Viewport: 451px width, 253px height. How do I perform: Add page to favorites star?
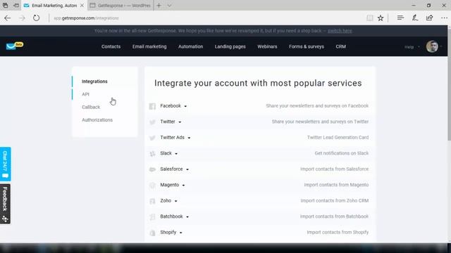point(381,18)
